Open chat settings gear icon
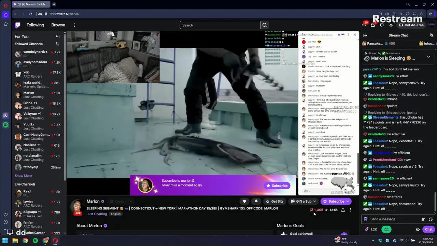 [418, 229]
